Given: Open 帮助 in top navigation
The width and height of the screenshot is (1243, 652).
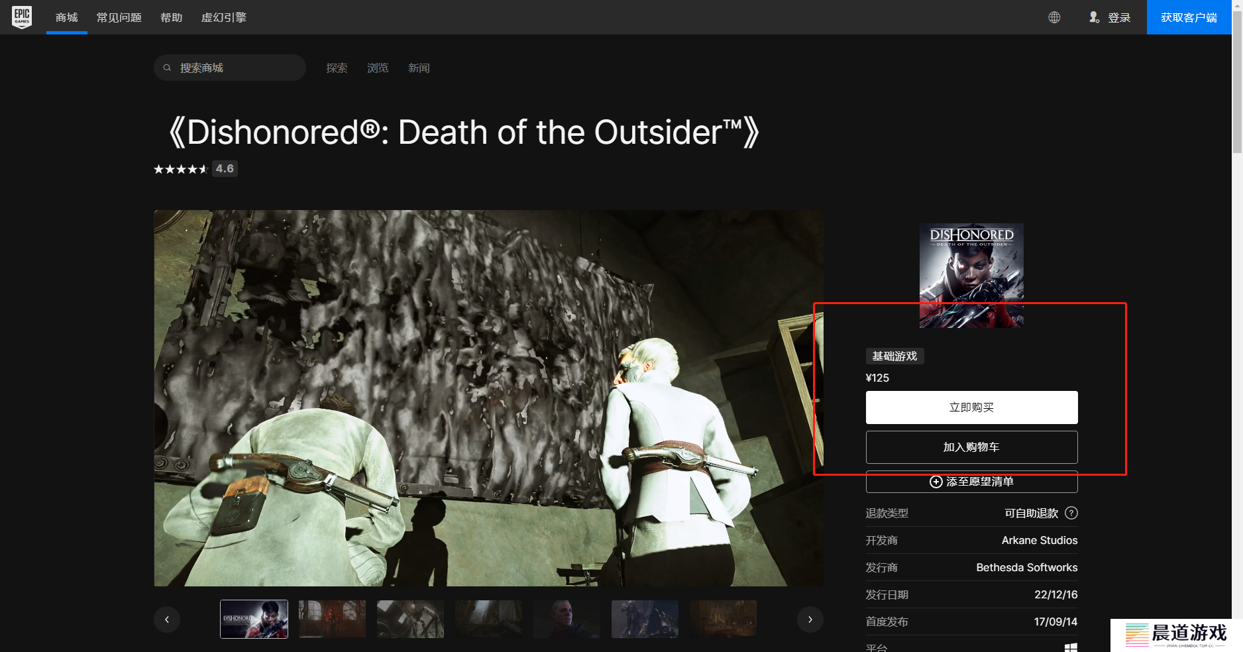Looking at the screenshot, I should point(172,17).
